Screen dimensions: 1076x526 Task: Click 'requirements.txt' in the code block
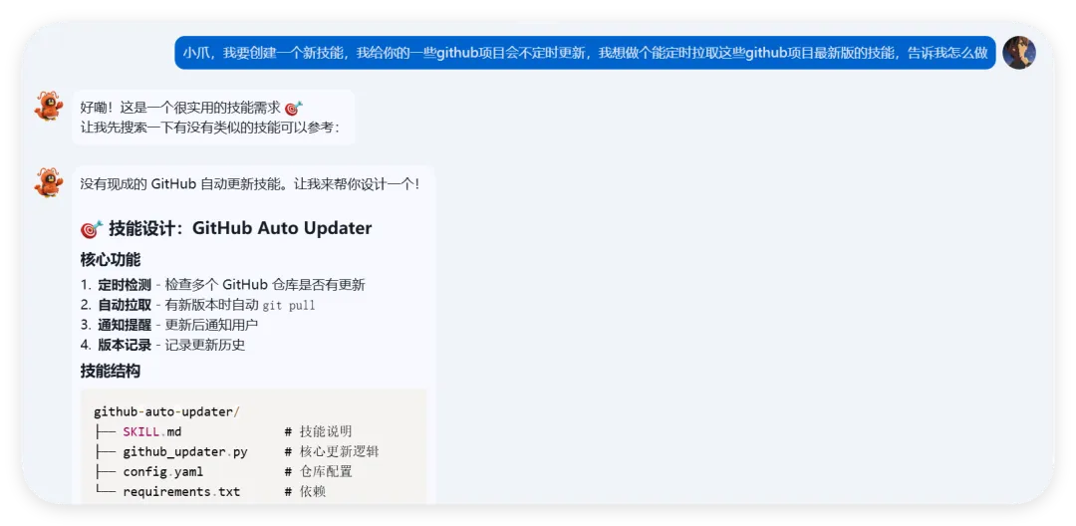[x=182, y=492]
